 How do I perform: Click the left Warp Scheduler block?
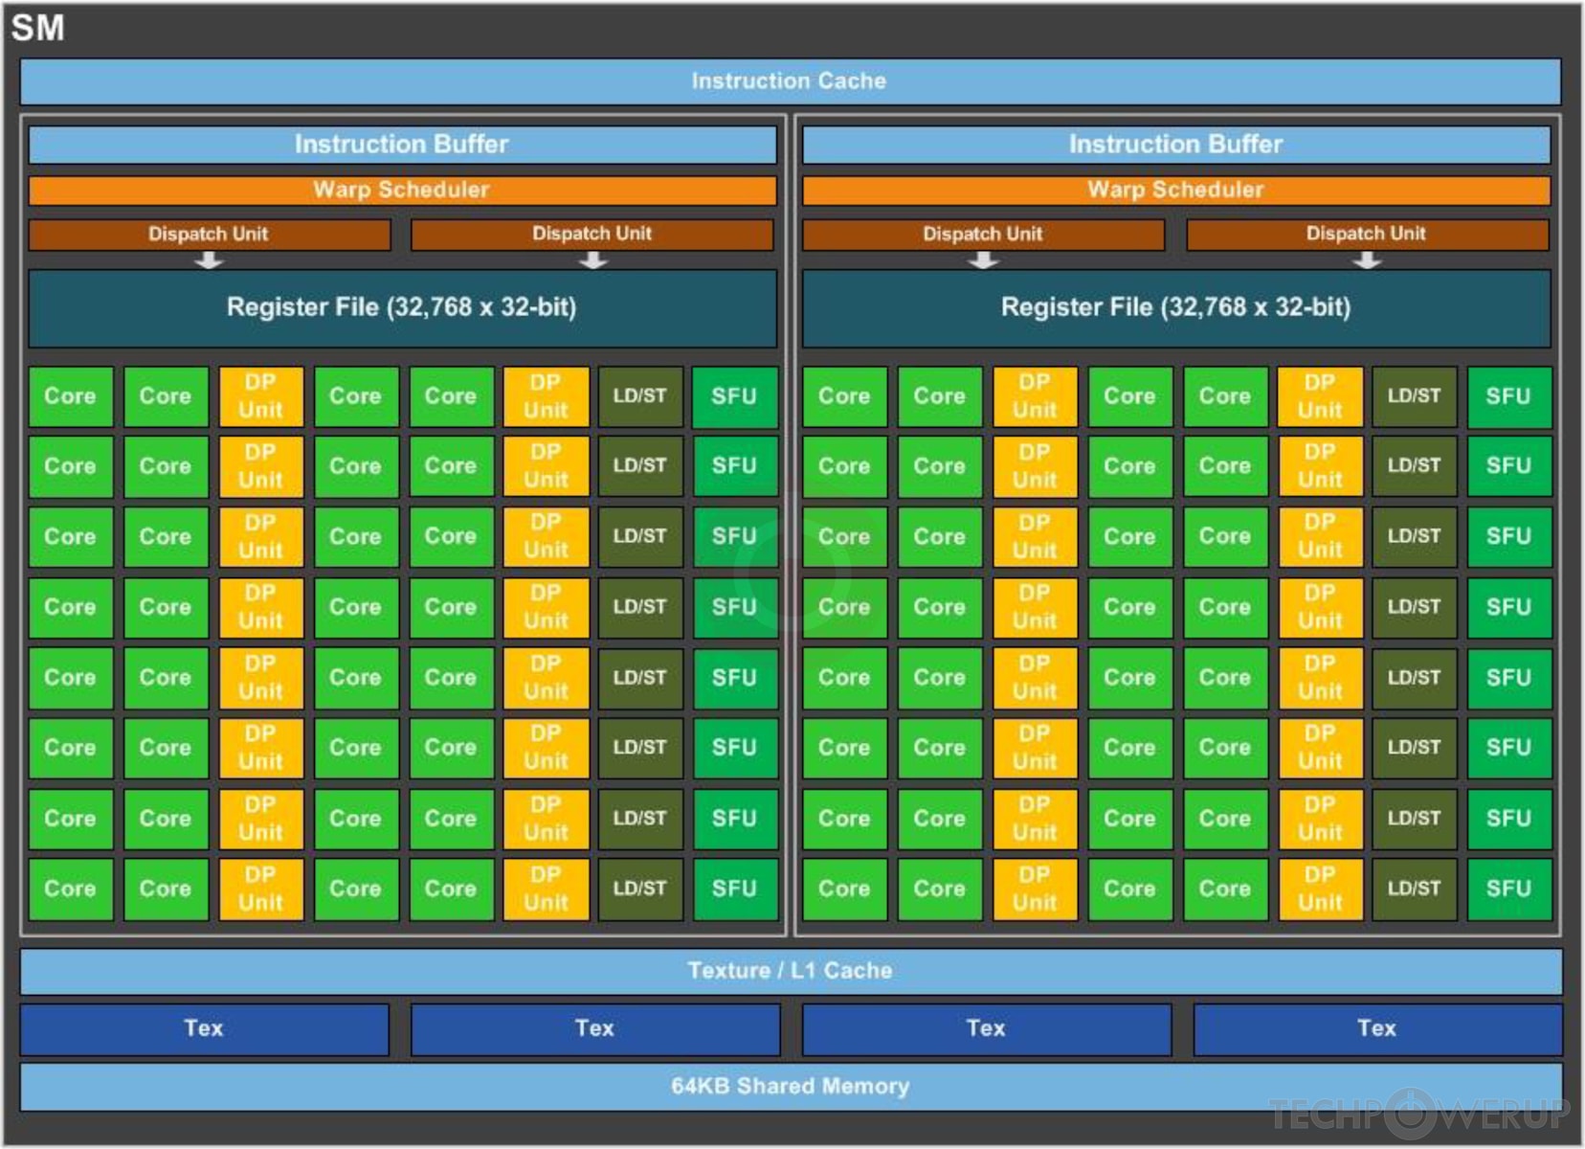(x=400, y=190)
